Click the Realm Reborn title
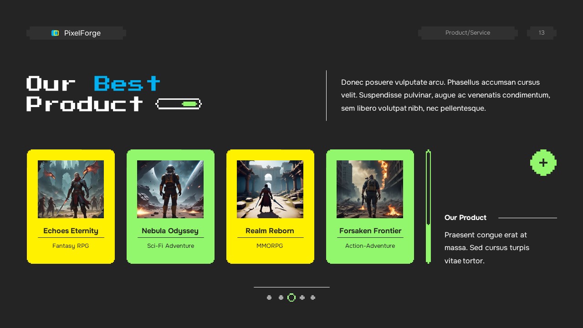Viewport: 583px width, 328px height. pyautogui.click(x=270, y=231)
